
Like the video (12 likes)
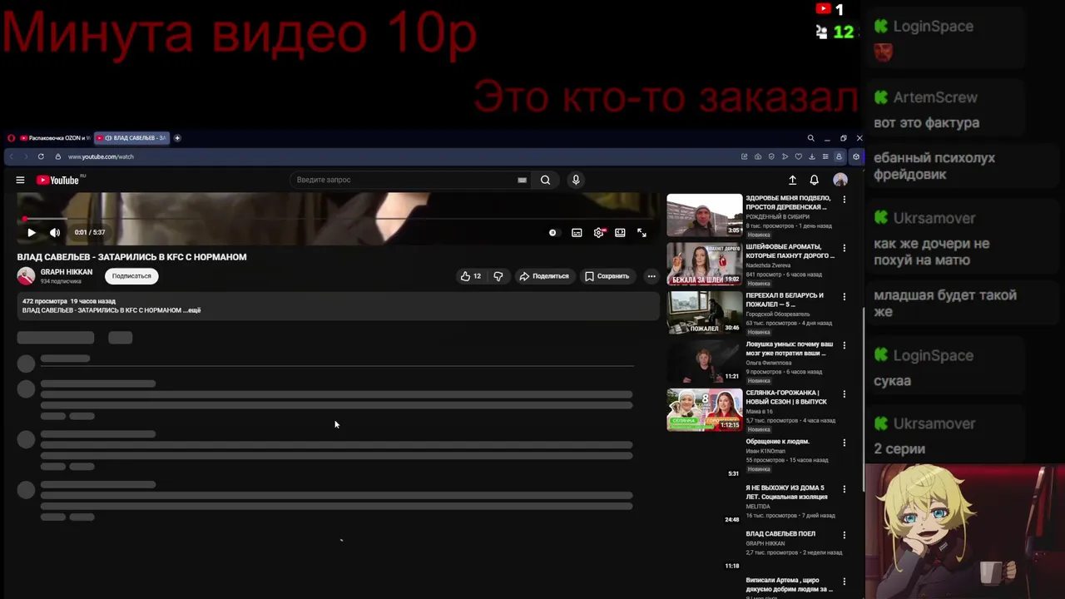pos(471,276)
